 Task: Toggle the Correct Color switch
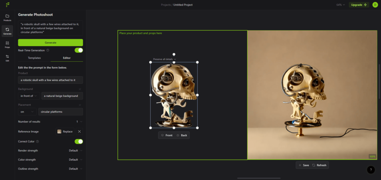pyautogui.click(x=79, y=141)
